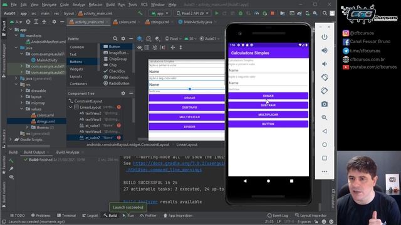401x225 pixels.
Task: Open the Logcat tool window button
Action: click(90, 216)
